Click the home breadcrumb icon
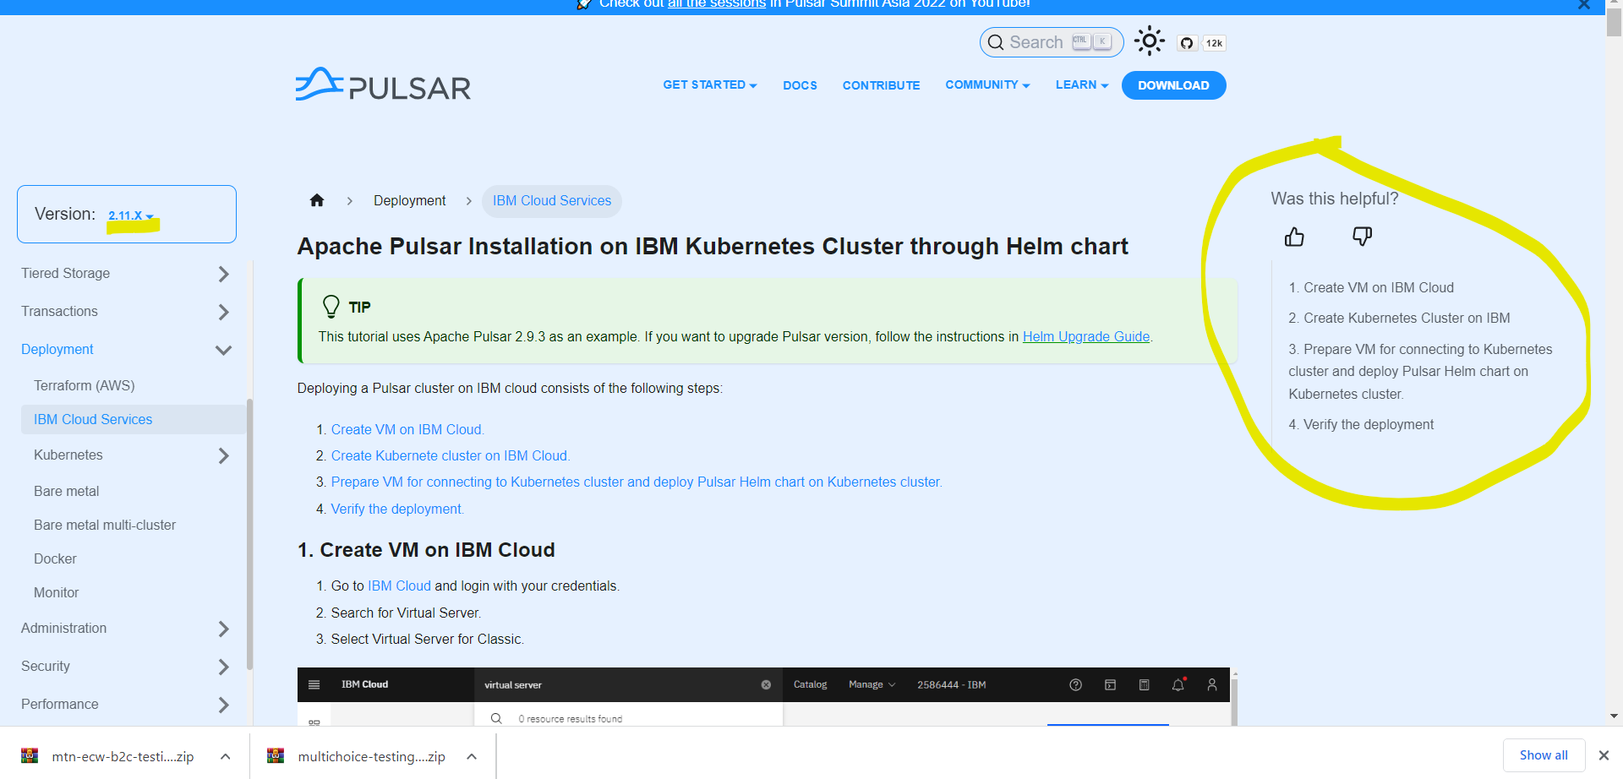1623x779 pixels. pos(317,200)
